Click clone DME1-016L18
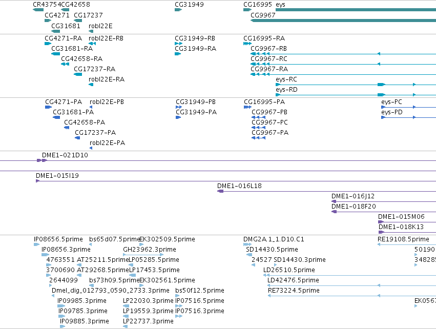436x329 pixels. point(239,186)
